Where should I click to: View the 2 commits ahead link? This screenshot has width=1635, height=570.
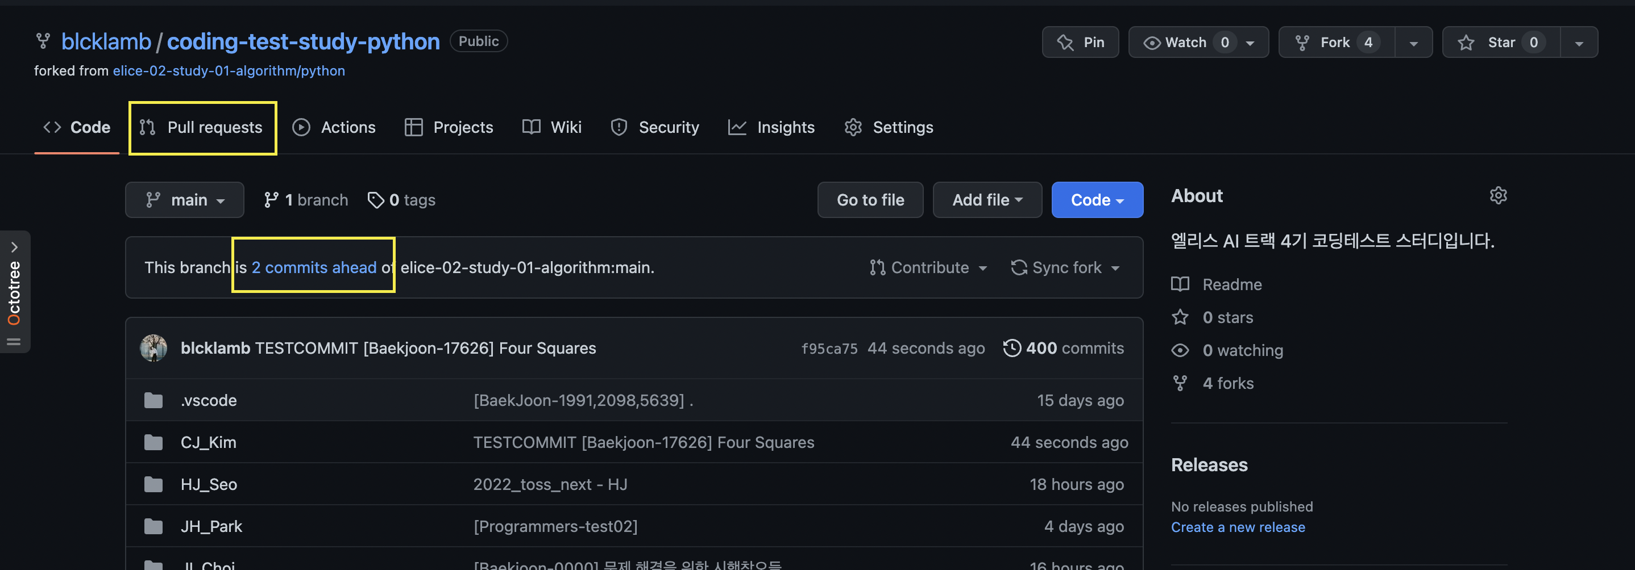(314, 267)
